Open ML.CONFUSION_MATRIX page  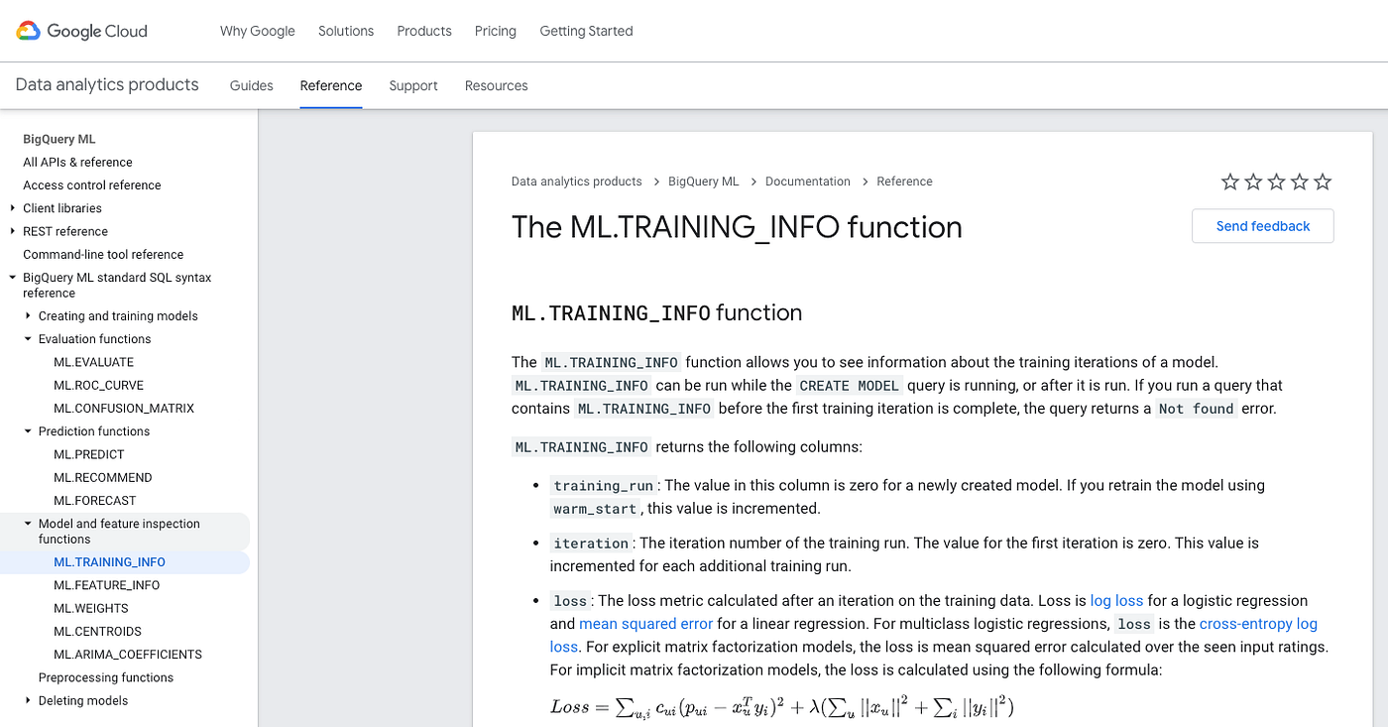click(x=124, y=409)
